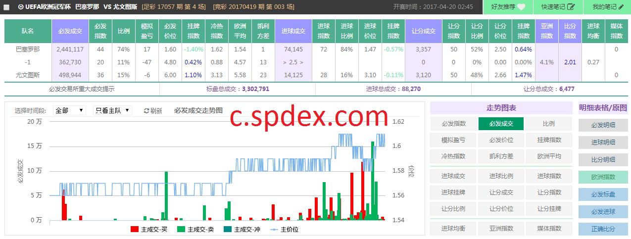Show the 进球指数 chart
This screenshot has height=239, width=631.
548,176
